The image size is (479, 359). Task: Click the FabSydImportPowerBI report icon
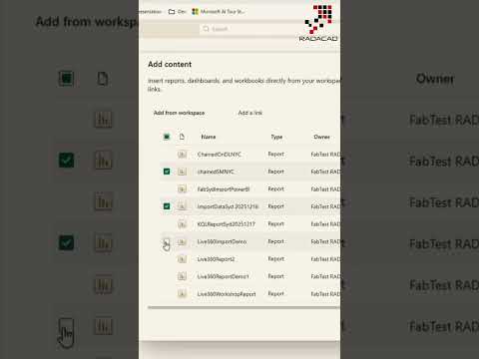pyautogui.click(x=182, y=189)
